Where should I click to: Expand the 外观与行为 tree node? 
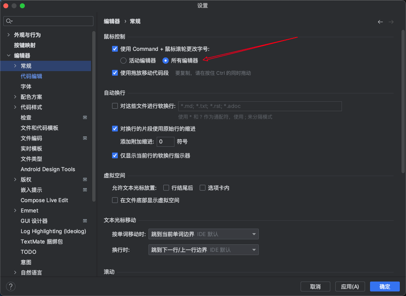[x=9, y=35]
